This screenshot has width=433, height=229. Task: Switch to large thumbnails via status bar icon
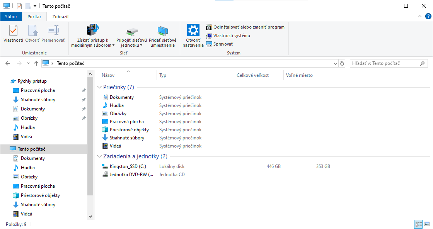[x=427, y=224]
